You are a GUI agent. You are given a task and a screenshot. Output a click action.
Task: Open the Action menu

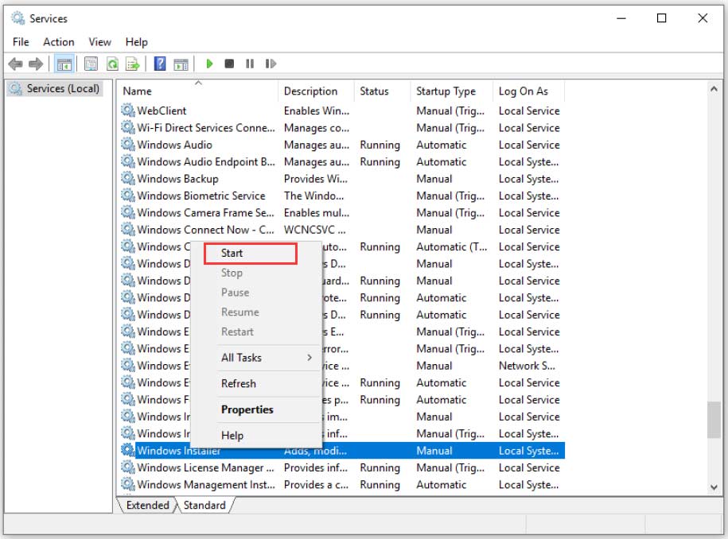pyautogui.click(x=59, y=42)
